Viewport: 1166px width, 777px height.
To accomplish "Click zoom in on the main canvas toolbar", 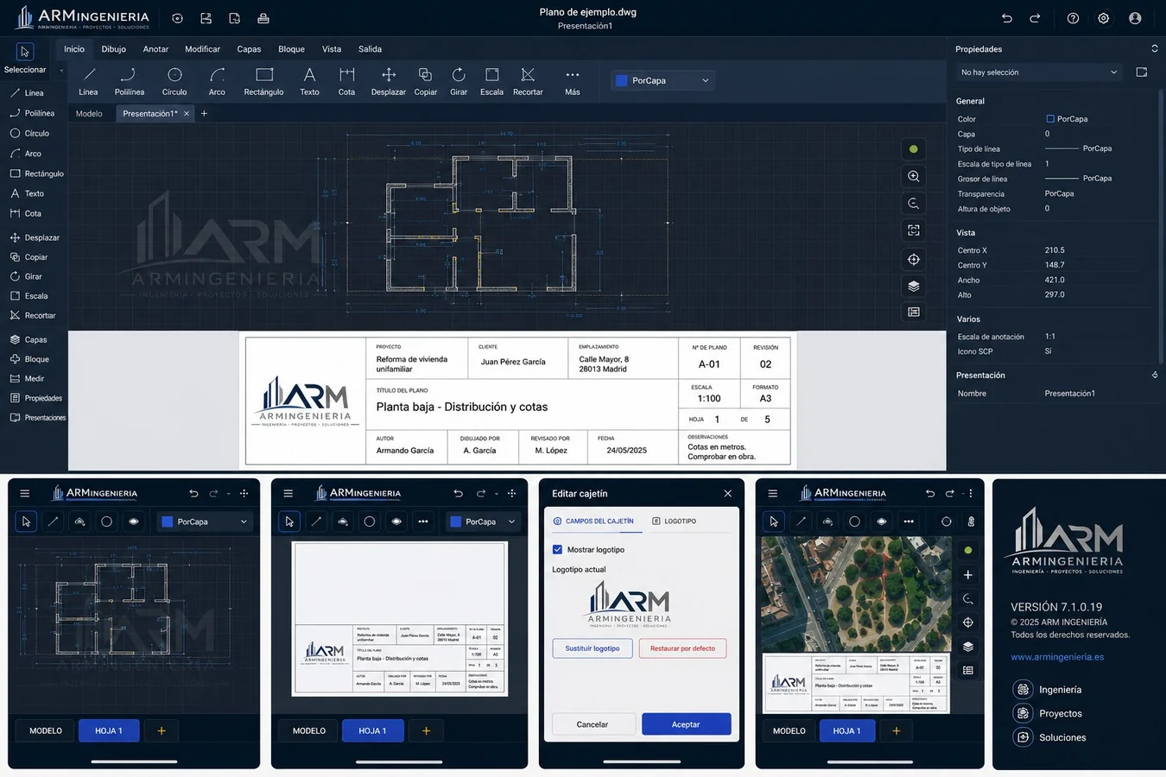I will pos(913,176).
